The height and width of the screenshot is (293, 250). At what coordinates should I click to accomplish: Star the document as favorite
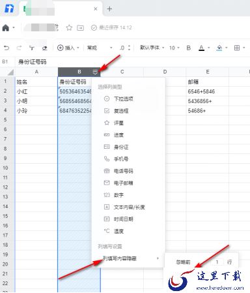(x=69, y=27)
